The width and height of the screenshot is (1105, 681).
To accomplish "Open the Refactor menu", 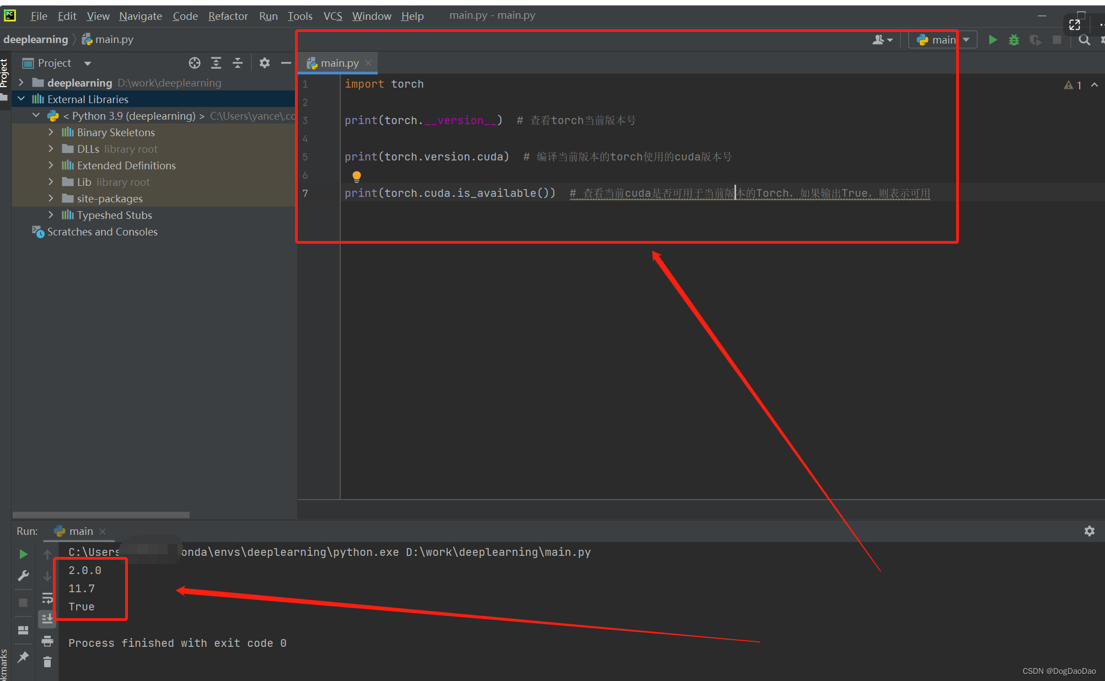I will click(x=228, y=16).
